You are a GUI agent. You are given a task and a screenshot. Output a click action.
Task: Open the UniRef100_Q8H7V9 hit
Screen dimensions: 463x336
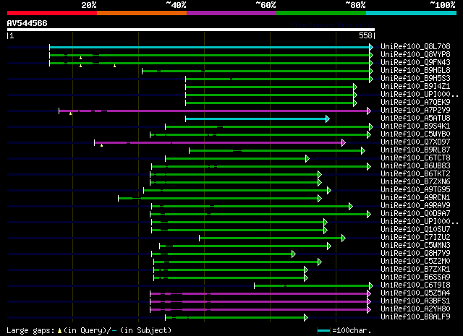tap(415, 254)
